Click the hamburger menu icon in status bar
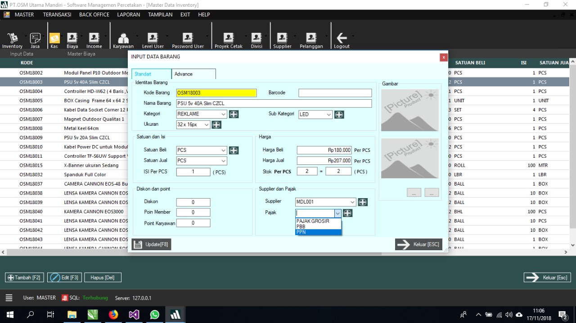This screenshot has width=576, height=323. click(x=9, y=297)
